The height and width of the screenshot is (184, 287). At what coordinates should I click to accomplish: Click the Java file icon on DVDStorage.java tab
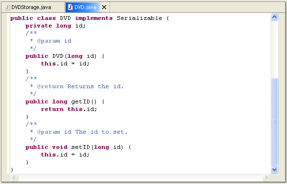pyautogui.click(x=8, y=7)
